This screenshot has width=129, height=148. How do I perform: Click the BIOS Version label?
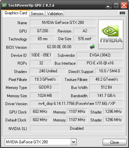(17, 47)
